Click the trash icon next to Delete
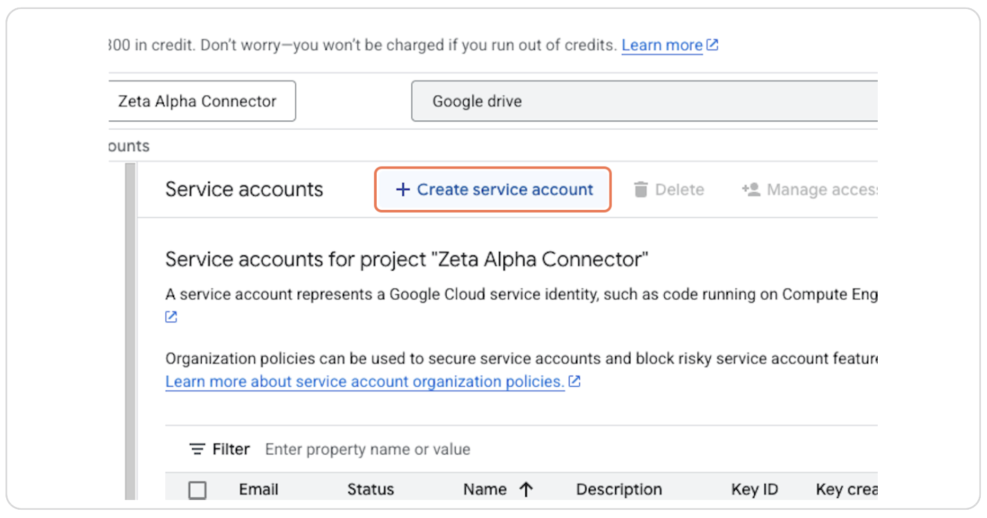 point(642,189)
